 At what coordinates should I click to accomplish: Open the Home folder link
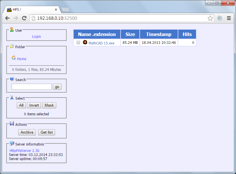(22, 59)
